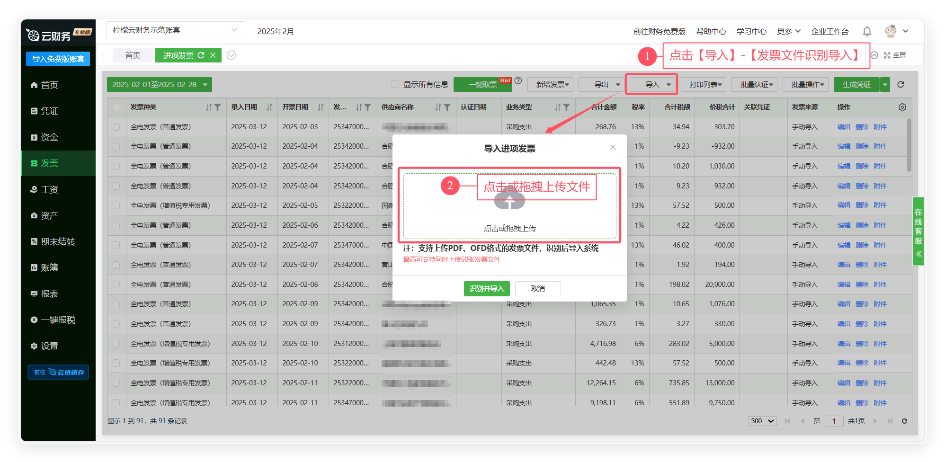Viewport: 945px width, 462px height.
Task: Tick the select-all checkbox in table header
Action: pyautogui.click(x=116, y=107)
